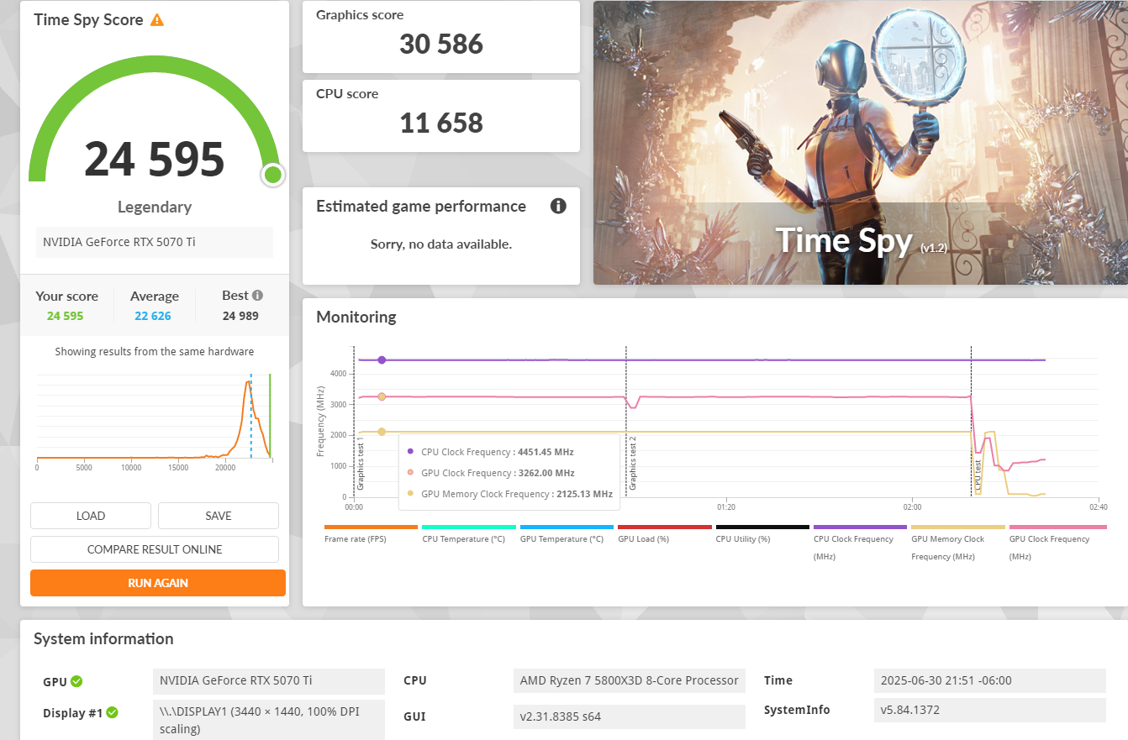The image size is (1128, 740).
Task: Click Your score value 24 595
Action: coord(66,316)
